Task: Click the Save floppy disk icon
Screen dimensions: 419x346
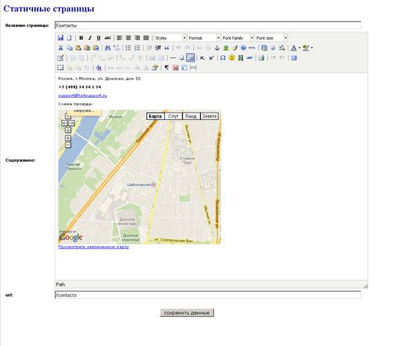Action: point(61,38)
